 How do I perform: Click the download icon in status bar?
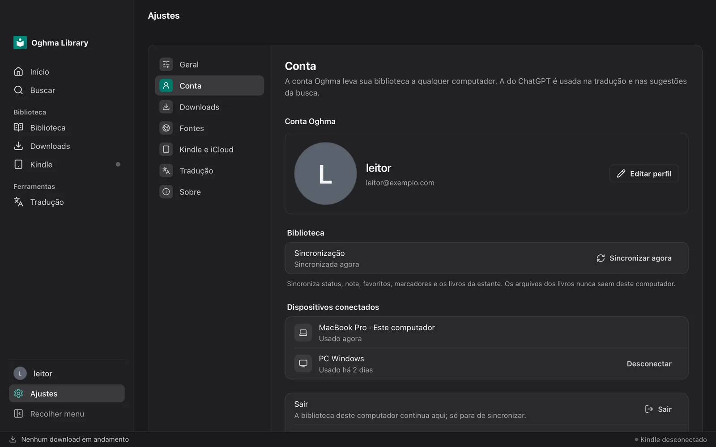pos(13,439)
